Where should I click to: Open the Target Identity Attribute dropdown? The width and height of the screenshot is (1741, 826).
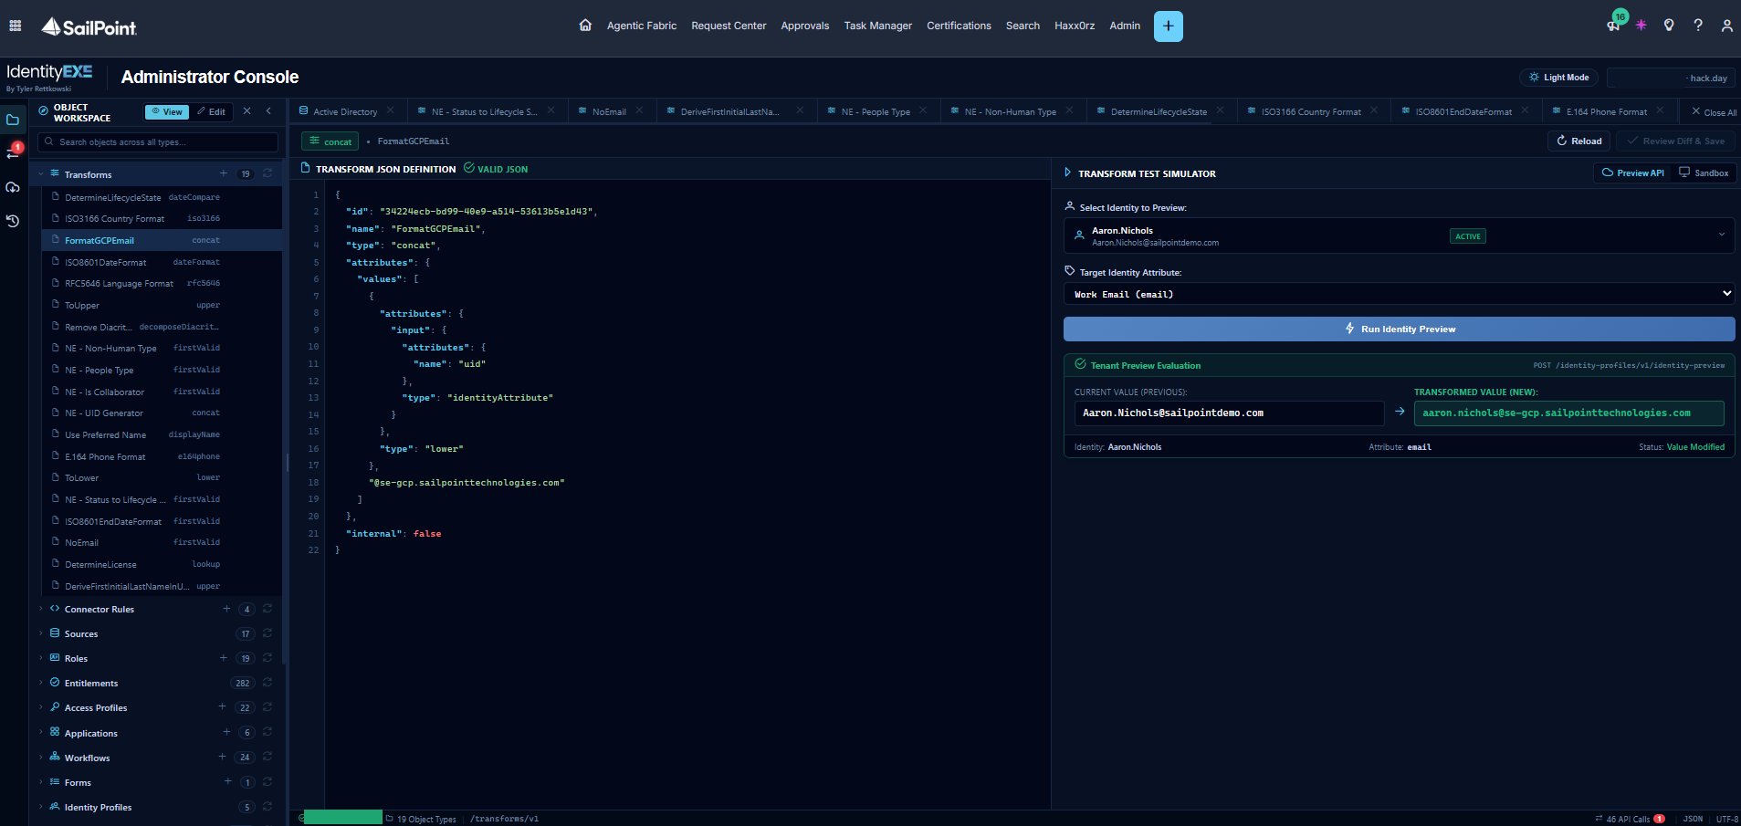[1399, 294]
